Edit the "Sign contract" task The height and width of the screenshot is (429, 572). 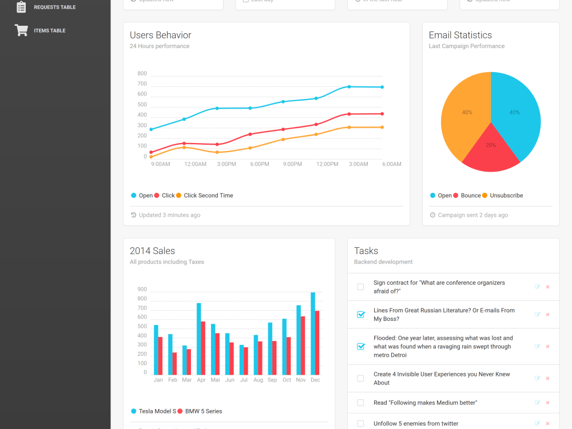tap(537, 287)
